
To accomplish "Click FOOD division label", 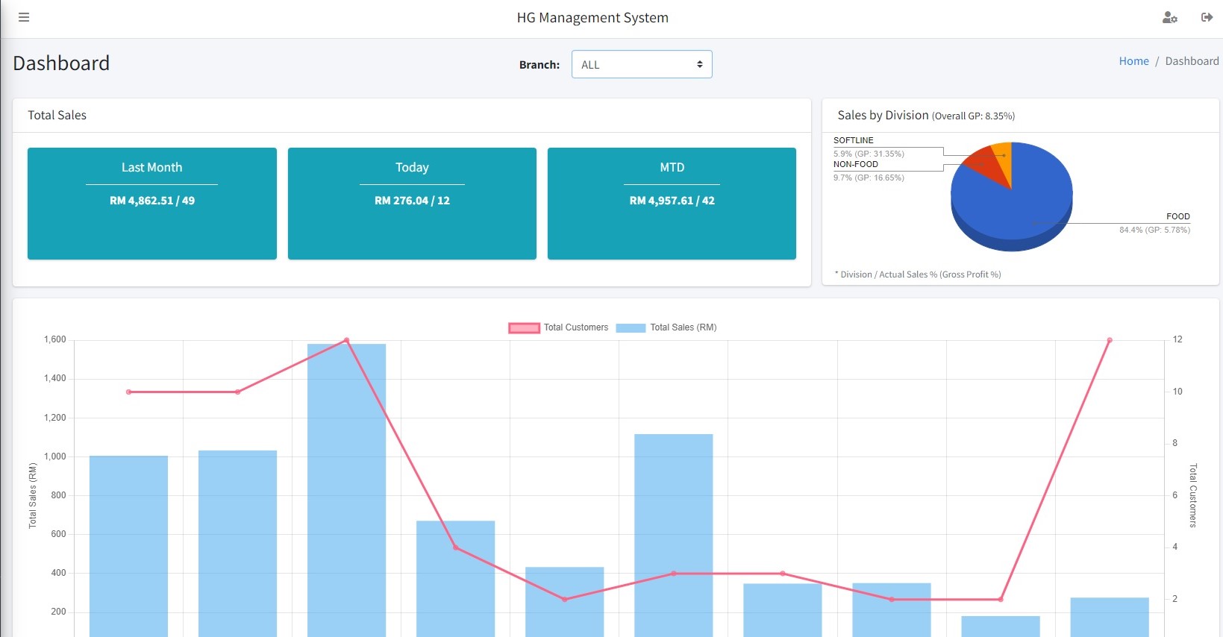I will 1177,216.
